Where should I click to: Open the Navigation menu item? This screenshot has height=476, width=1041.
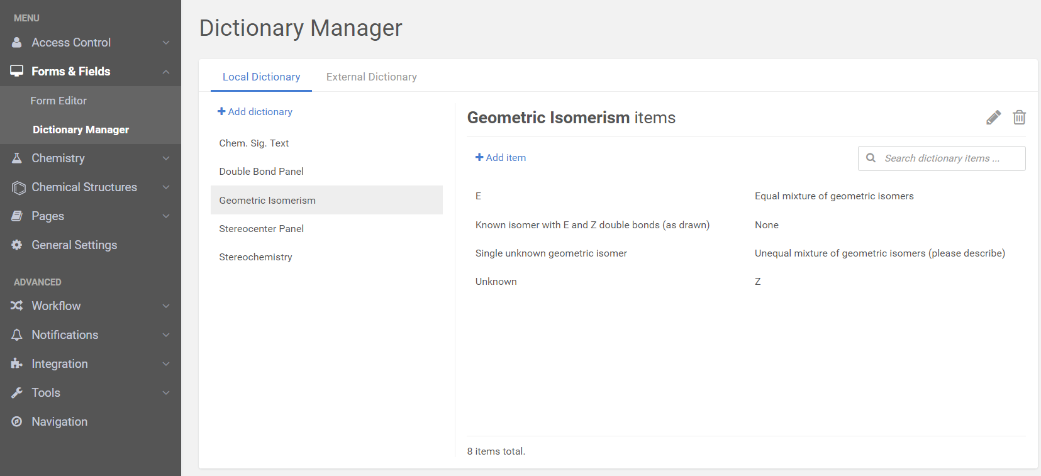(x=60, y=421)
